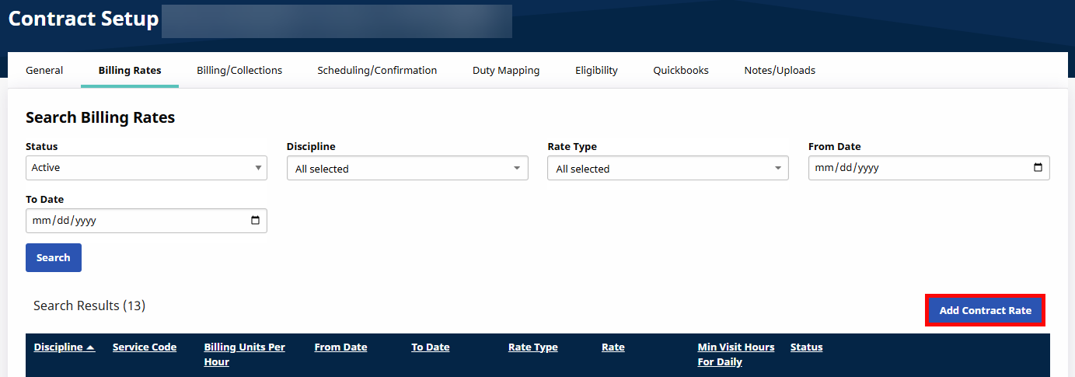Screen dimensions: 1075x377
Task: Select the Billing Rates tab
Action: click(130, 71)
